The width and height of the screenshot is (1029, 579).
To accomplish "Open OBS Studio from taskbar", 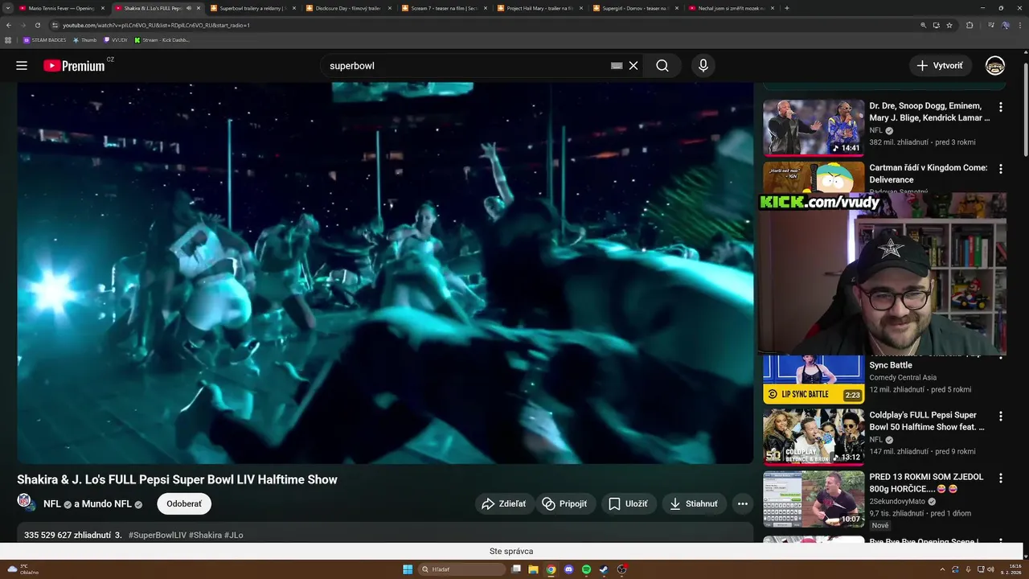I will click(621, 569).
